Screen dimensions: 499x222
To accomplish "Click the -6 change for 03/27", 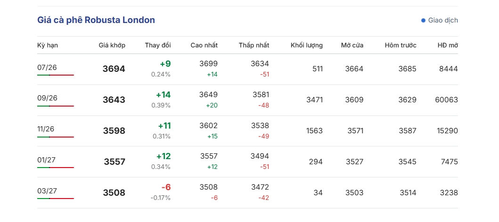I will click(x=166, y=187).
